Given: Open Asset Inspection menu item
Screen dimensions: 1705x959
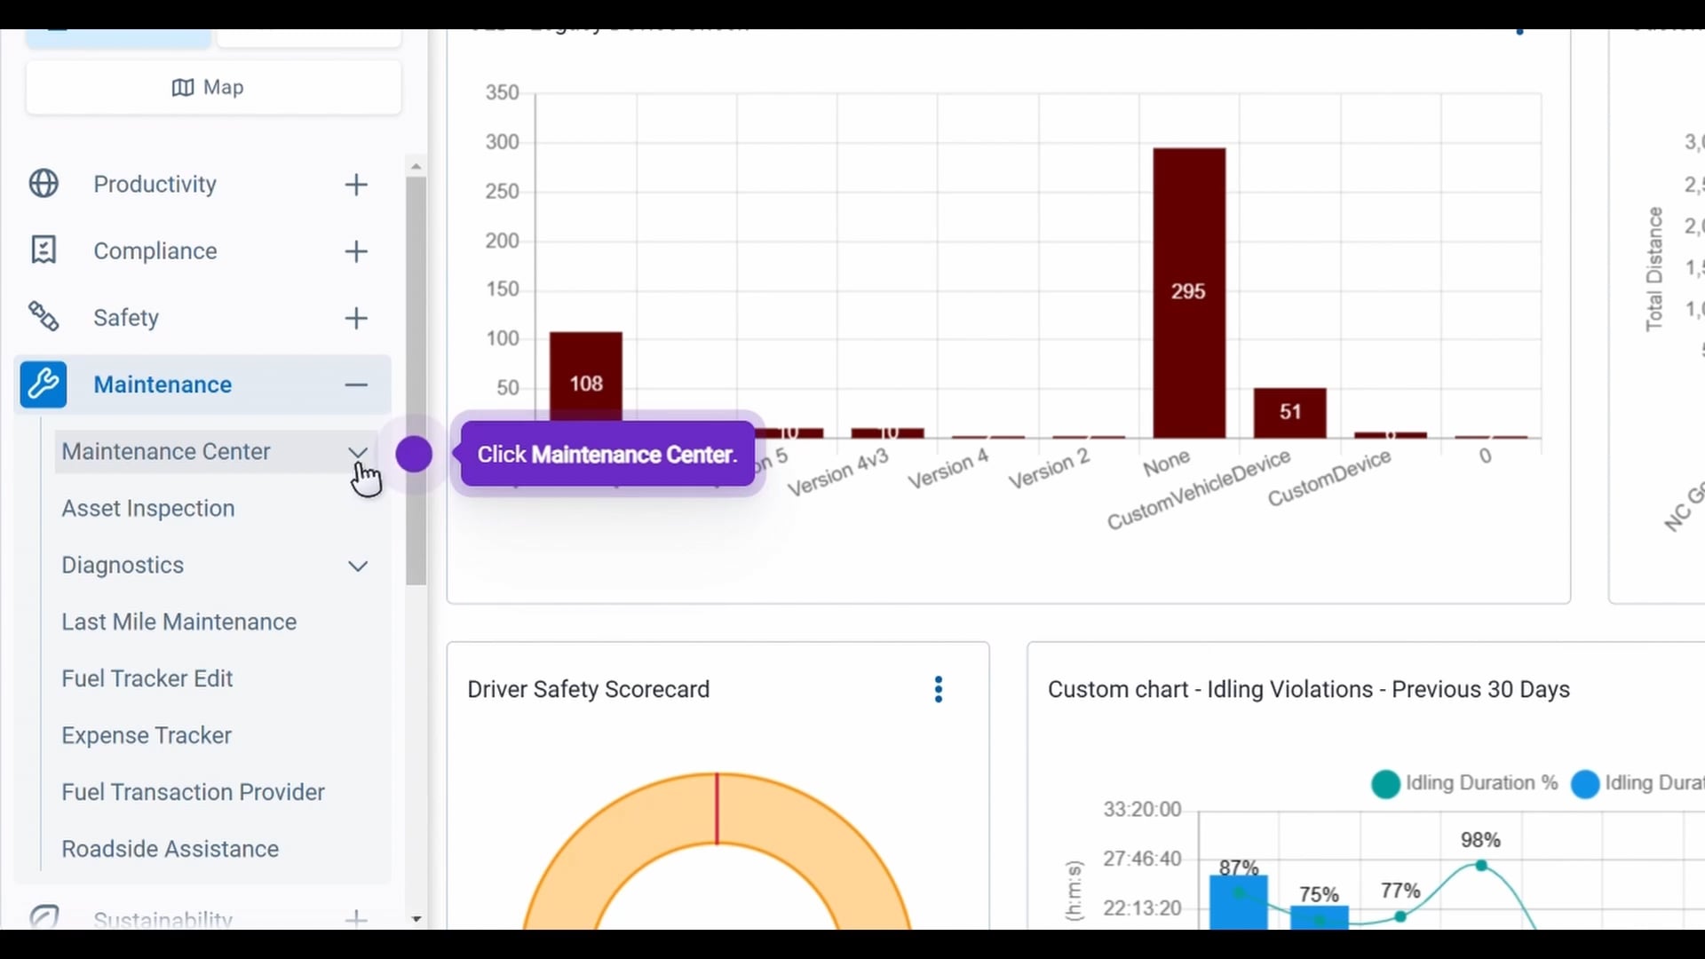Looking at the screenshot, I should point(148,508).
